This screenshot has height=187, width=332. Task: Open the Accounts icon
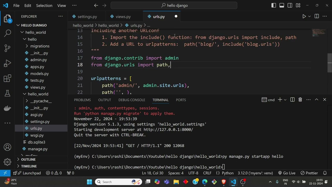click(x=8, y=147)
